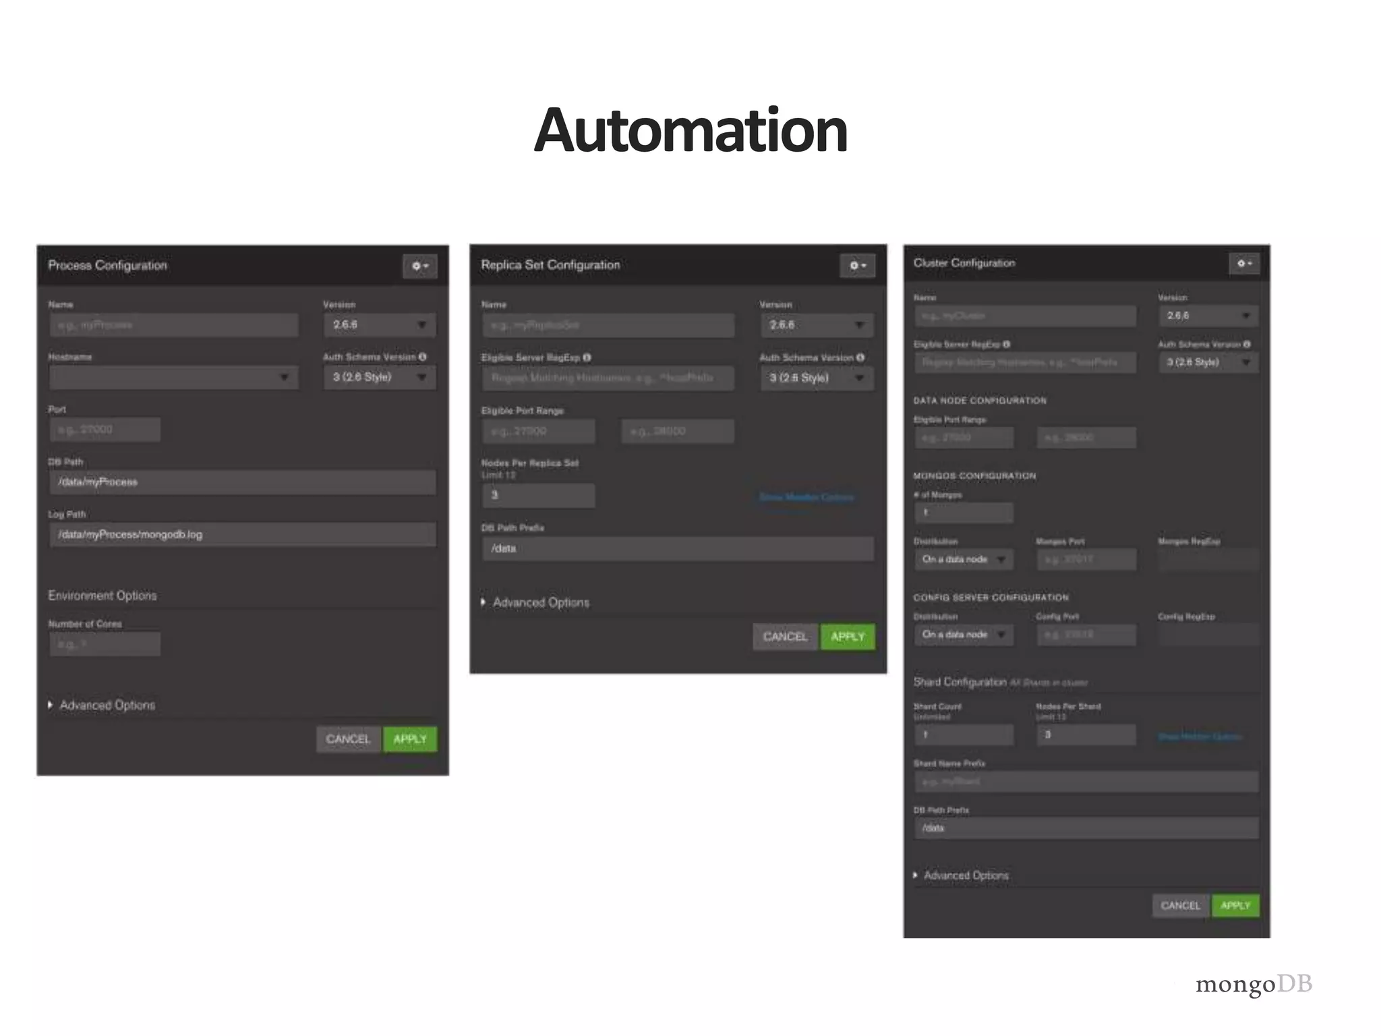Open Hostname dropdown in Process Configuration
The width and height of the screenshot is (1381, 1036).
click(x=174, y=377)
